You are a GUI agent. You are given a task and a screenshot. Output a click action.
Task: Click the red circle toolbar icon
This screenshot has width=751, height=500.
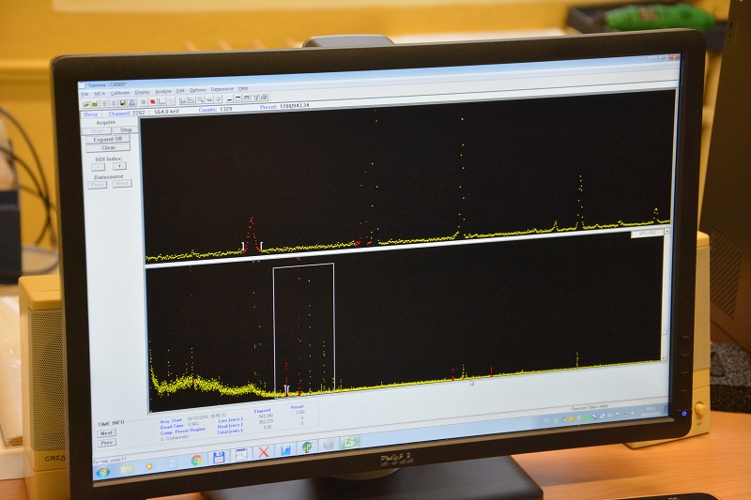153,101
